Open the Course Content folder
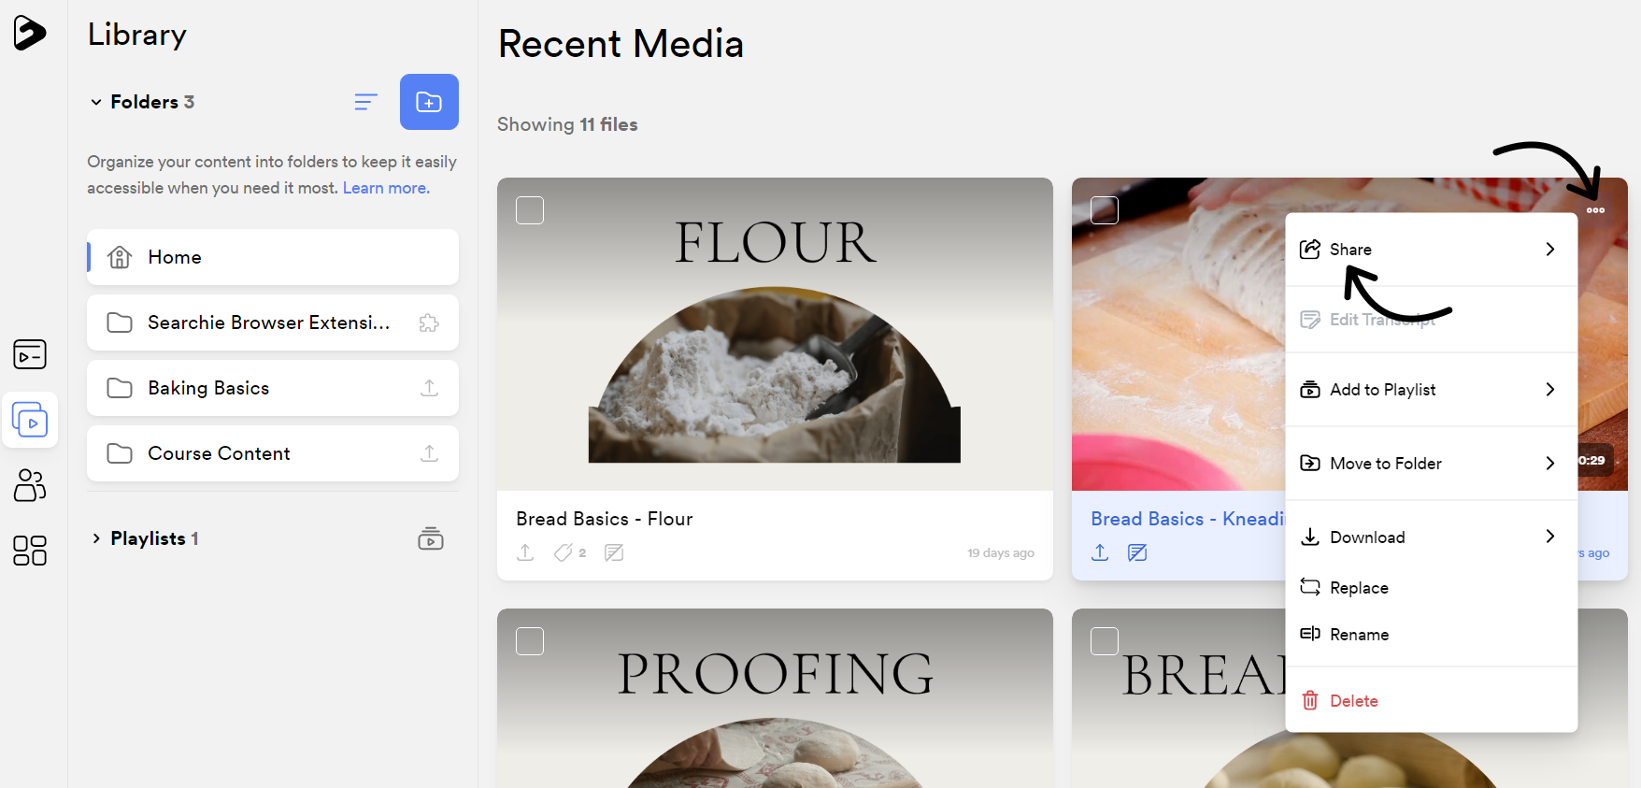This screenshot has width=1641, height=788. (x=273, y=453)
